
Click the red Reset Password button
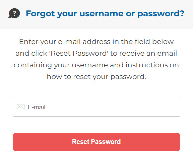click(x=96, y=142)
